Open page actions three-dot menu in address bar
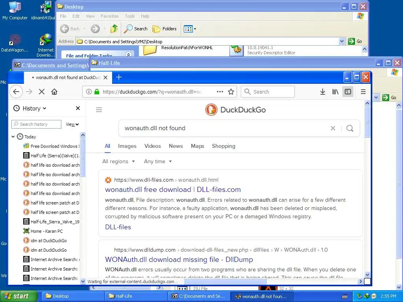This screenshot has height=302, width=403. coord(220,92)
